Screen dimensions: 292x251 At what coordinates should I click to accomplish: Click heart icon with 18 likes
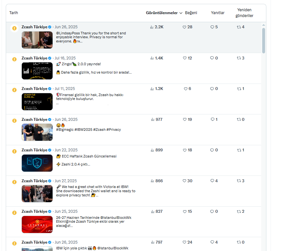click(185, 150)
